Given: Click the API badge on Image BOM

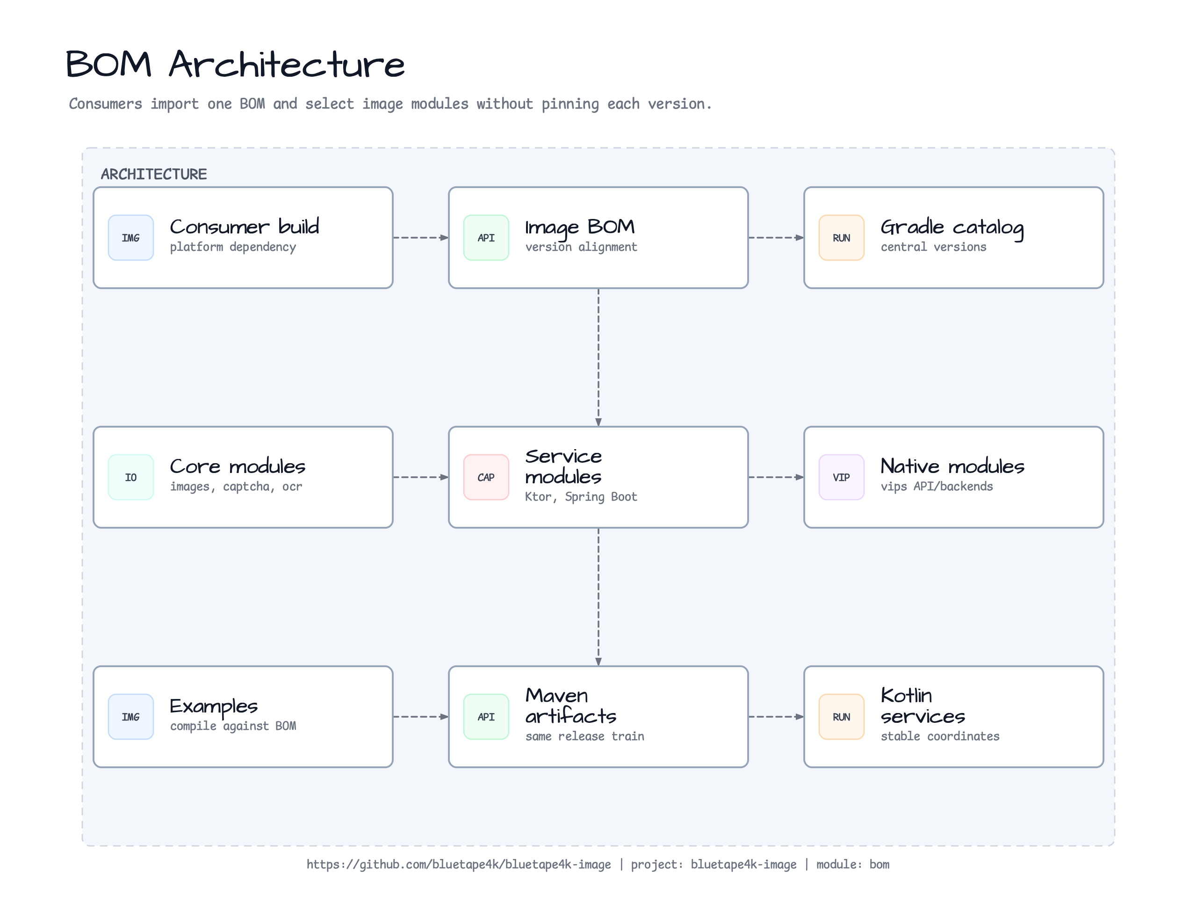Looking at the screenshot, I should click(486, 238).
